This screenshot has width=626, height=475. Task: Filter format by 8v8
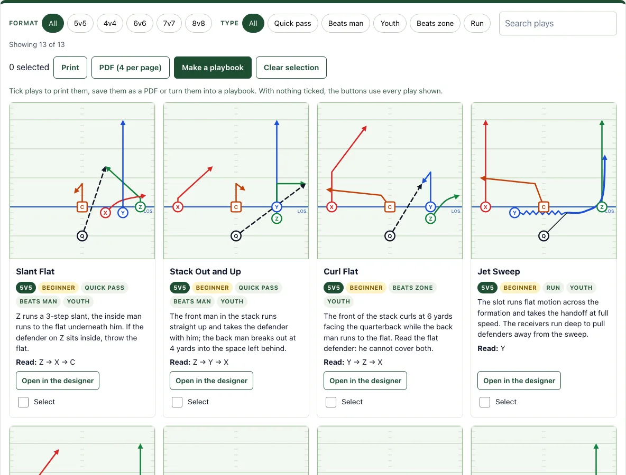(x=198, y=24)
